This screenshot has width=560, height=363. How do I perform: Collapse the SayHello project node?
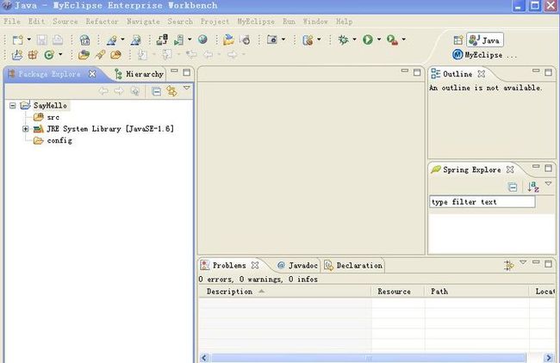coord(13,106)
